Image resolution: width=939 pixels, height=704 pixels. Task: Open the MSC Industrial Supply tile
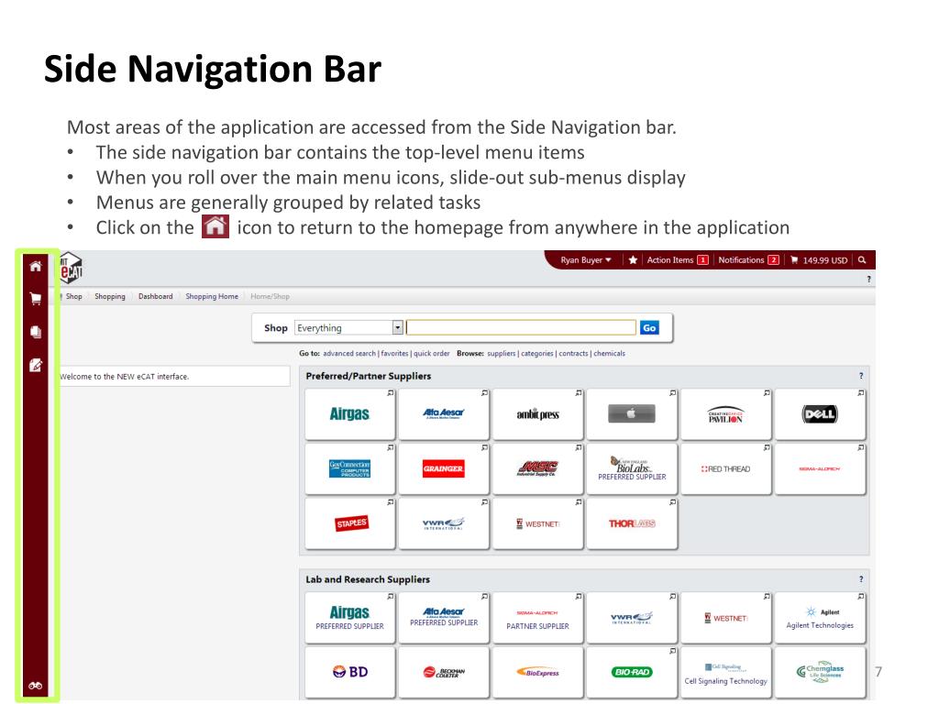537,468
